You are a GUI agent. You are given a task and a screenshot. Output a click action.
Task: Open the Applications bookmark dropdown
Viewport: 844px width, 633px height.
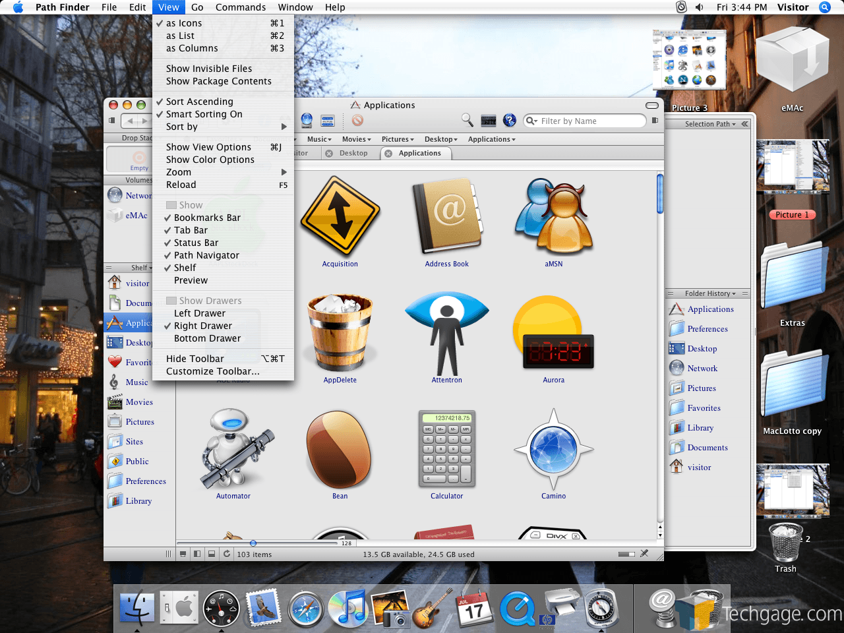(x=492, y=139)
